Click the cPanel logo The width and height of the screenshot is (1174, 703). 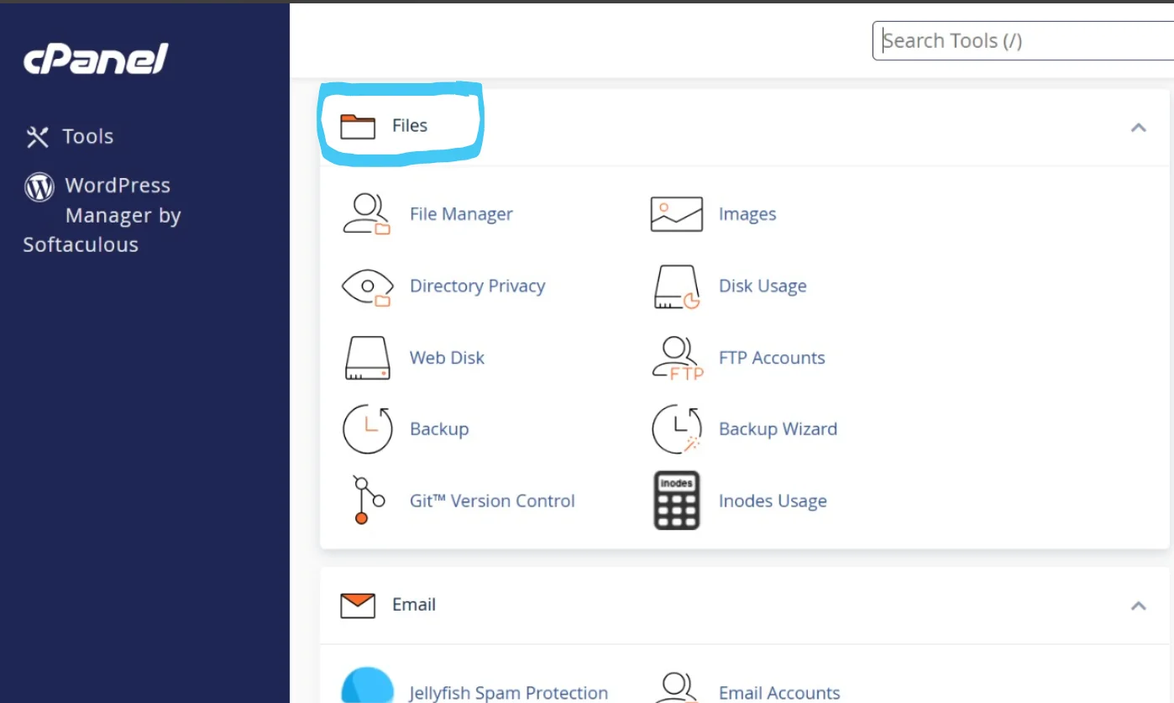96,59
